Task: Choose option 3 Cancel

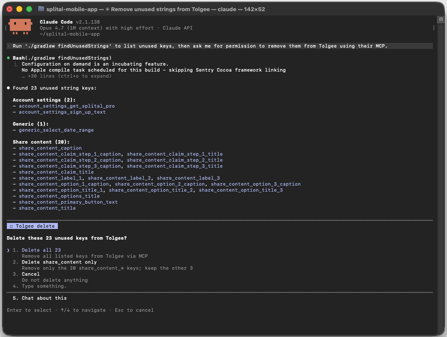Action: point(30,274)
